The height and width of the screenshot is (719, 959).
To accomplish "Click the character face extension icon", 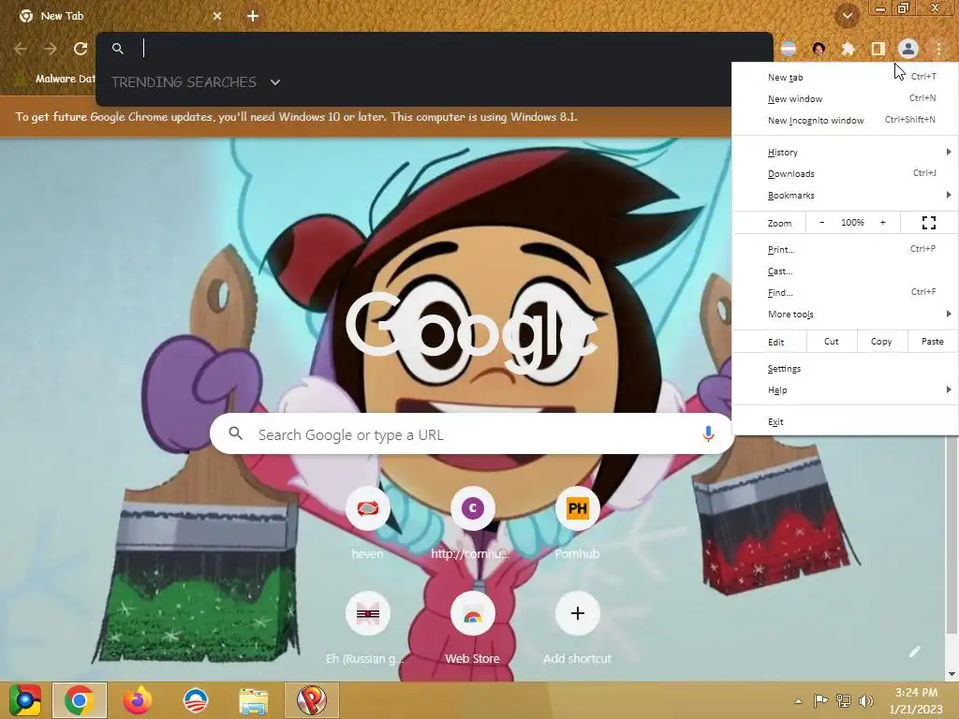I will [819, 49].
